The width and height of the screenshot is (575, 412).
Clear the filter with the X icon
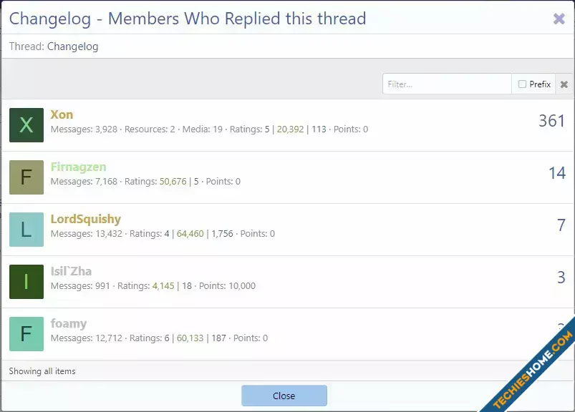click(x=564, y=84)
